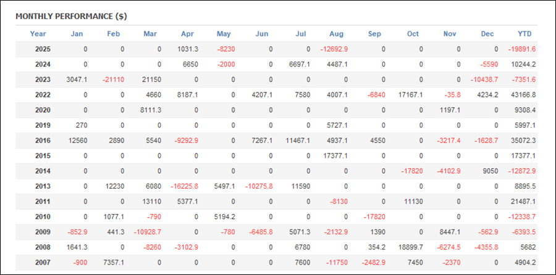The width and height of the screenshot is (556, 275).
Task: Select the 43166.8 YTD total for 2022
Action: 523,95
